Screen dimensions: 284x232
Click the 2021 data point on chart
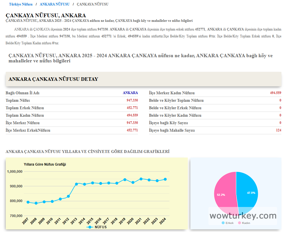pyautogui.click(x=141, y=179)
